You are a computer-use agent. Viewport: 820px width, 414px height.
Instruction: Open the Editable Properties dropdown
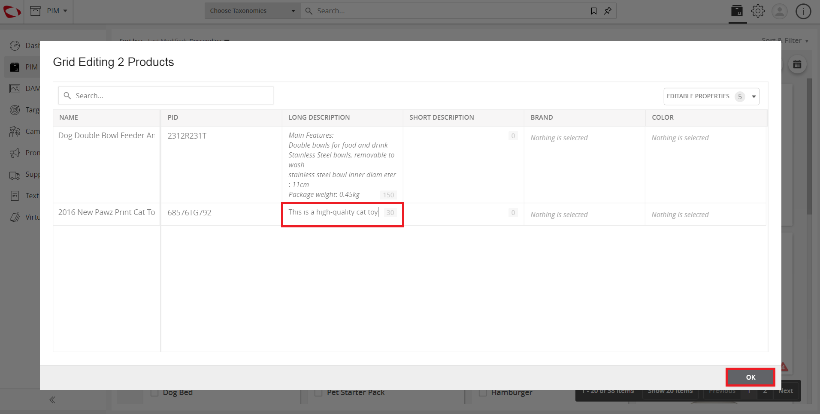(x=711, y=97)
